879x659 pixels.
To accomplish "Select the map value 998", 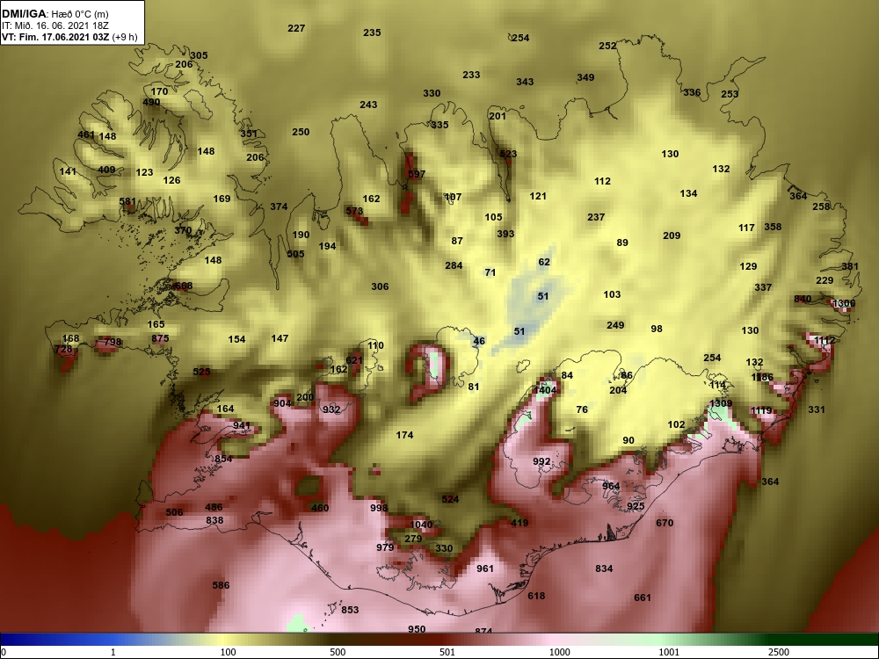I will pos(379,508).
